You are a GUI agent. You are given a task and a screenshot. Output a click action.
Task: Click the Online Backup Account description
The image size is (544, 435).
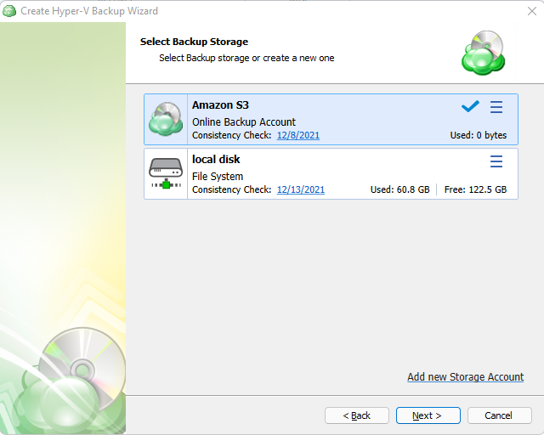click(x=244, y=121)
